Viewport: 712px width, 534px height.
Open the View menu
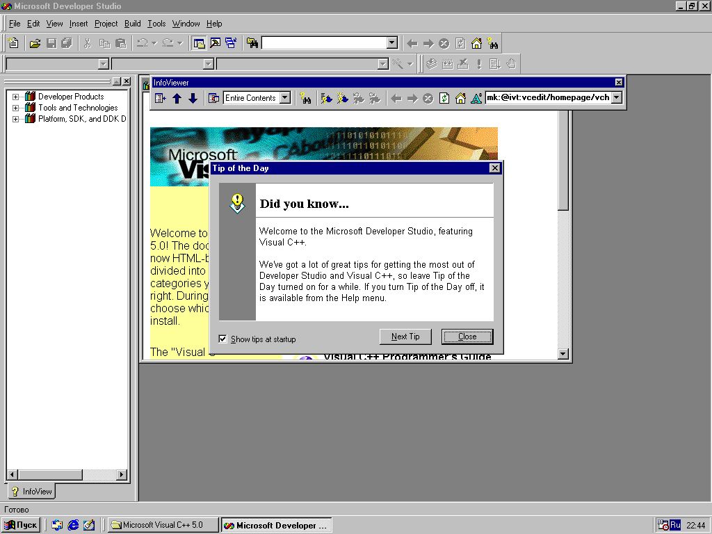pos(54,24)
